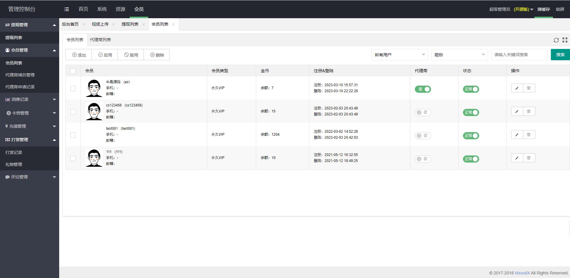Focus the keyword search input field
Image resolution: width=570 pixels, height=278 pixels.
pyautogui.click(x=519, y=55)
